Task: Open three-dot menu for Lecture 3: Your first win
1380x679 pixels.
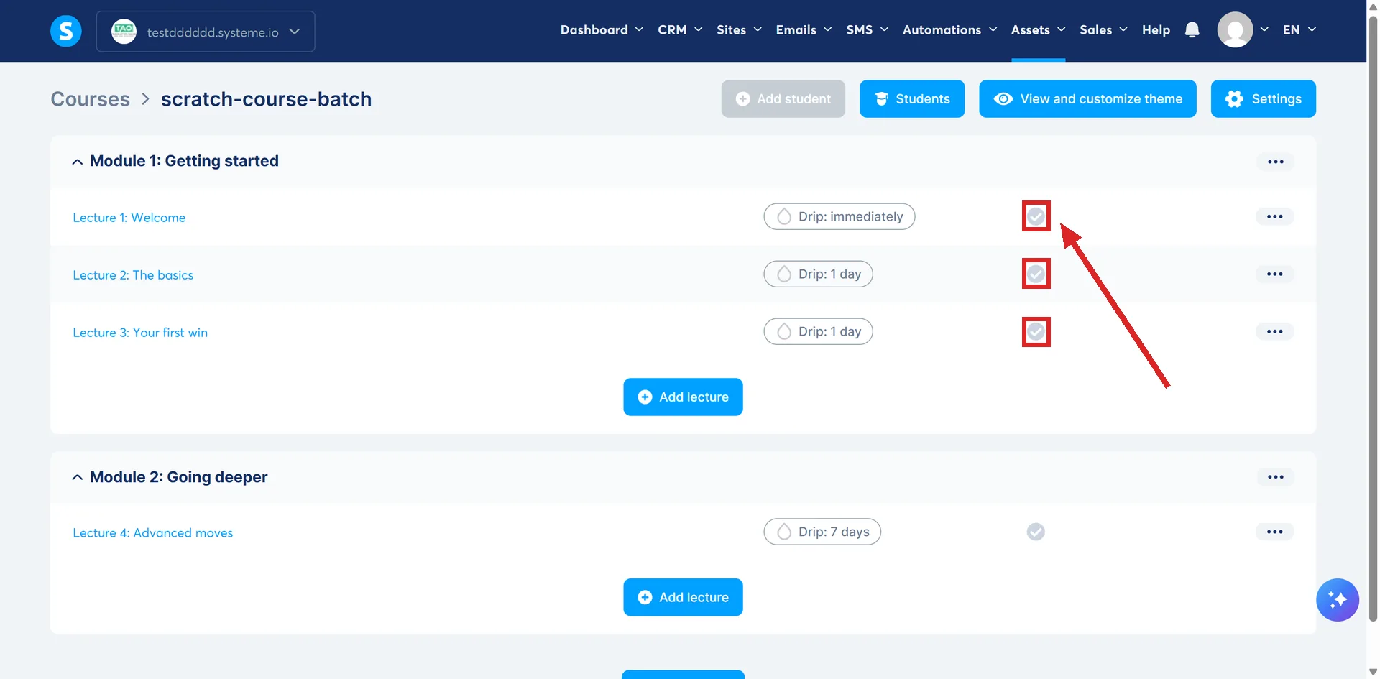Action: pyautogui.click(x=1274, y=331)
